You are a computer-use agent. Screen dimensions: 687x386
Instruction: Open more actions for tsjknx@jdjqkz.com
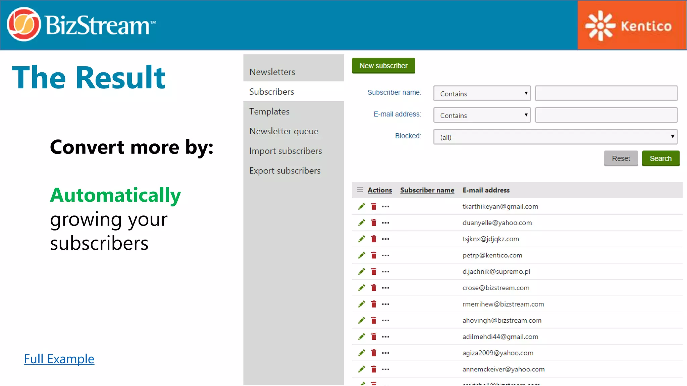(x=385, y=239)
